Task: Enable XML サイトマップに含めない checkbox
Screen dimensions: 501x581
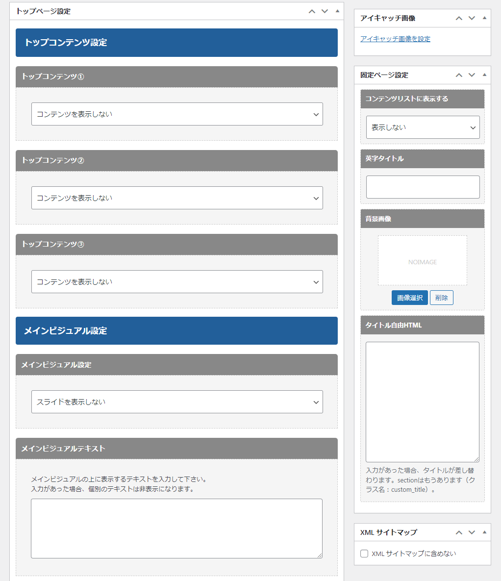Action: pos(364,554)
